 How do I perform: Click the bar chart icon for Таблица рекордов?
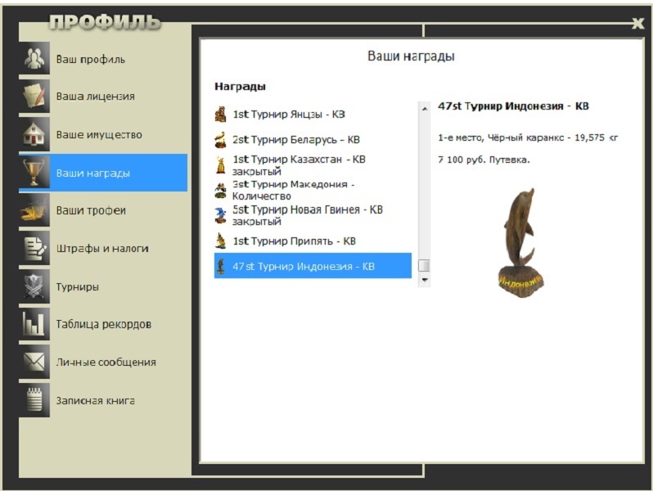click(x=34, y=324)
